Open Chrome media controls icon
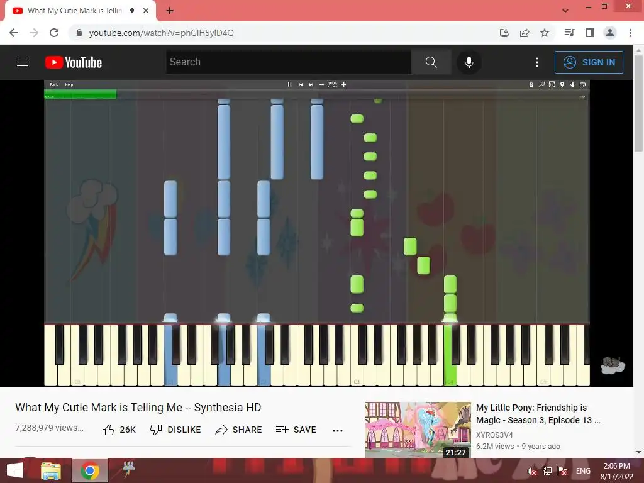 [569, 33]
